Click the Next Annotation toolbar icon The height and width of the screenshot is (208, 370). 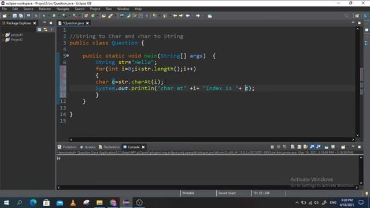click(x=154, y=16)
